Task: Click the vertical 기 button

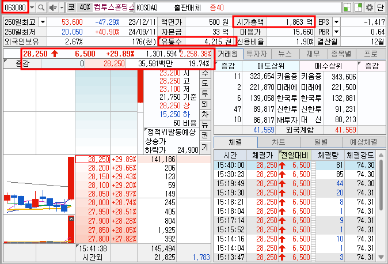Action: (x=205, y=147)
